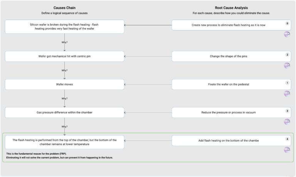Click the 'Add flash heating on the bottom' field
This screenshot has height=177, width=296.
click(227, 141)
